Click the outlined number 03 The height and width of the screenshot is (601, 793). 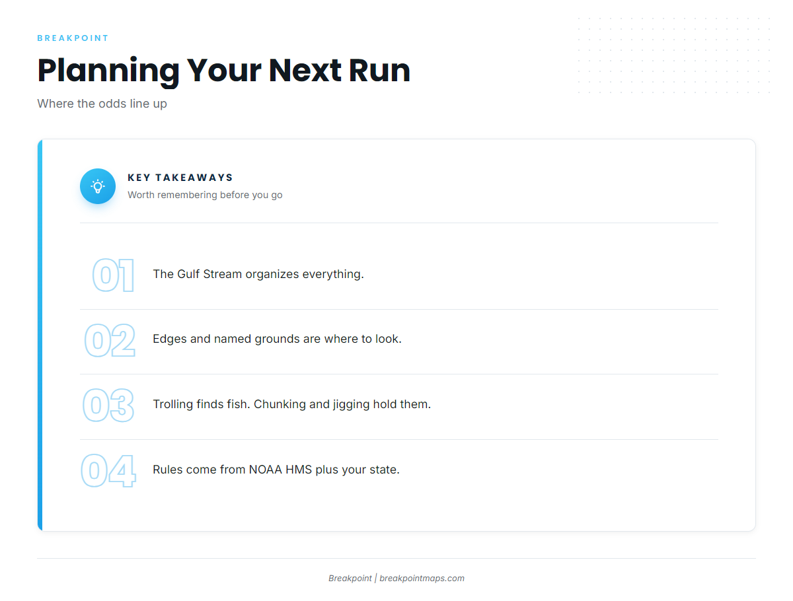108,406
